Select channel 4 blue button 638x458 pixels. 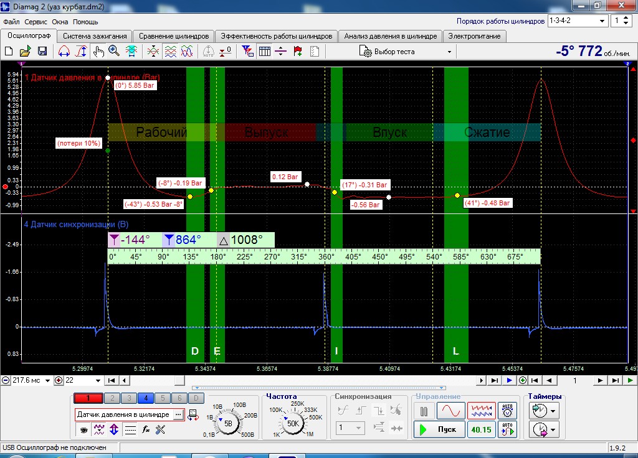(x=146, y=398)
